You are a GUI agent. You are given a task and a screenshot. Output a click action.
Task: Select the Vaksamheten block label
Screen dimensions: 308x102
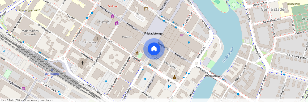(x=90, y=42)
